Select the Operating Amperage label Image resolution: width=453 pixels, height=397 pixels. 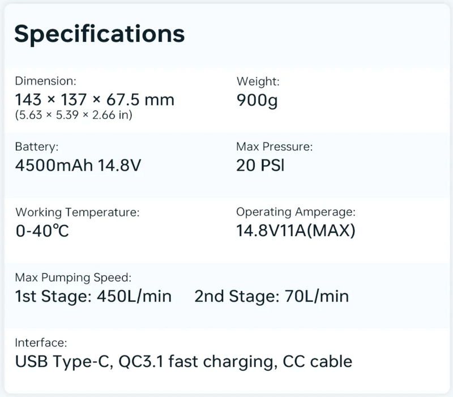tap(296, 212)
